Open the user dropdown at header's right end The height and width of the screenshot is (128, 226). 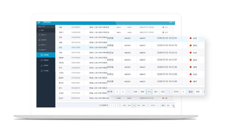tap(171, 22)
